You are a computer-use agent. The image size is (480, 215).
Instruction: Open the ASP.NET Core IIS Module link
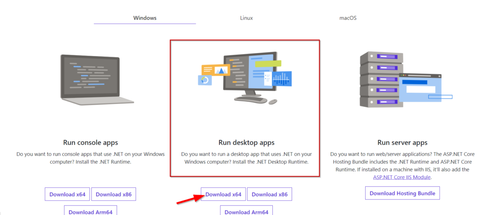(x=402, y=177)
